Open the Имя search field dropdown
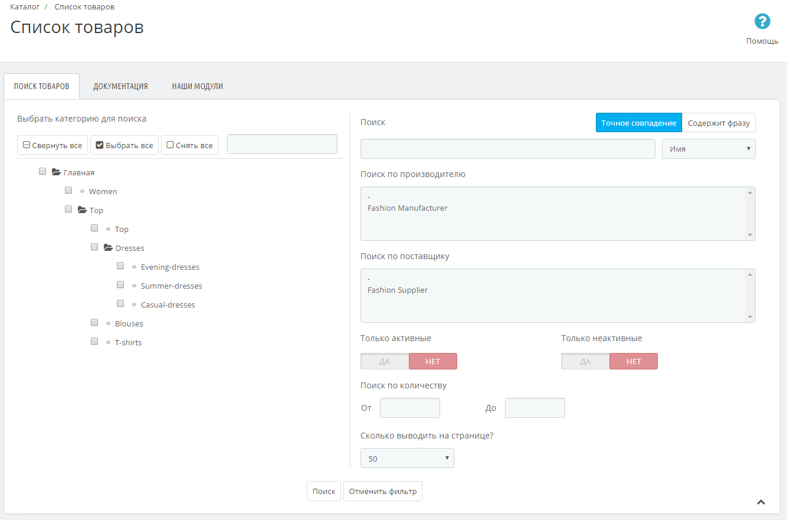787x520 pixels. 709,149
